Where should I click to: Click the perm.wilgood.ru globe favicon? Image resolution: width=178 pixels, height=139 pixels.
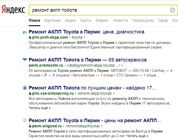pyautogui.click(x=25, y=120)
